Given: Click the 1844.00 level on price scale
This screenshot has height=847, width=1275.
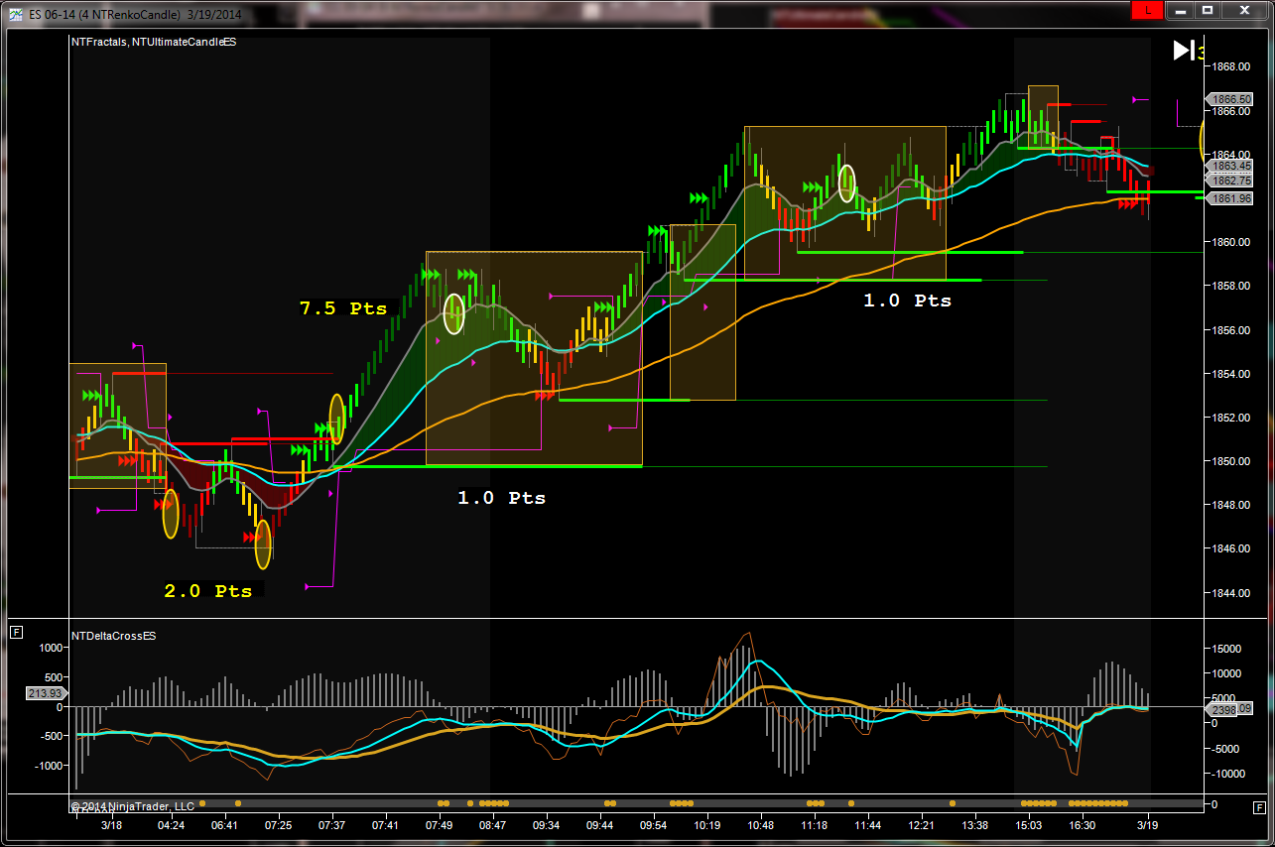Looking at the screenshot, I should pos(1230,593).
